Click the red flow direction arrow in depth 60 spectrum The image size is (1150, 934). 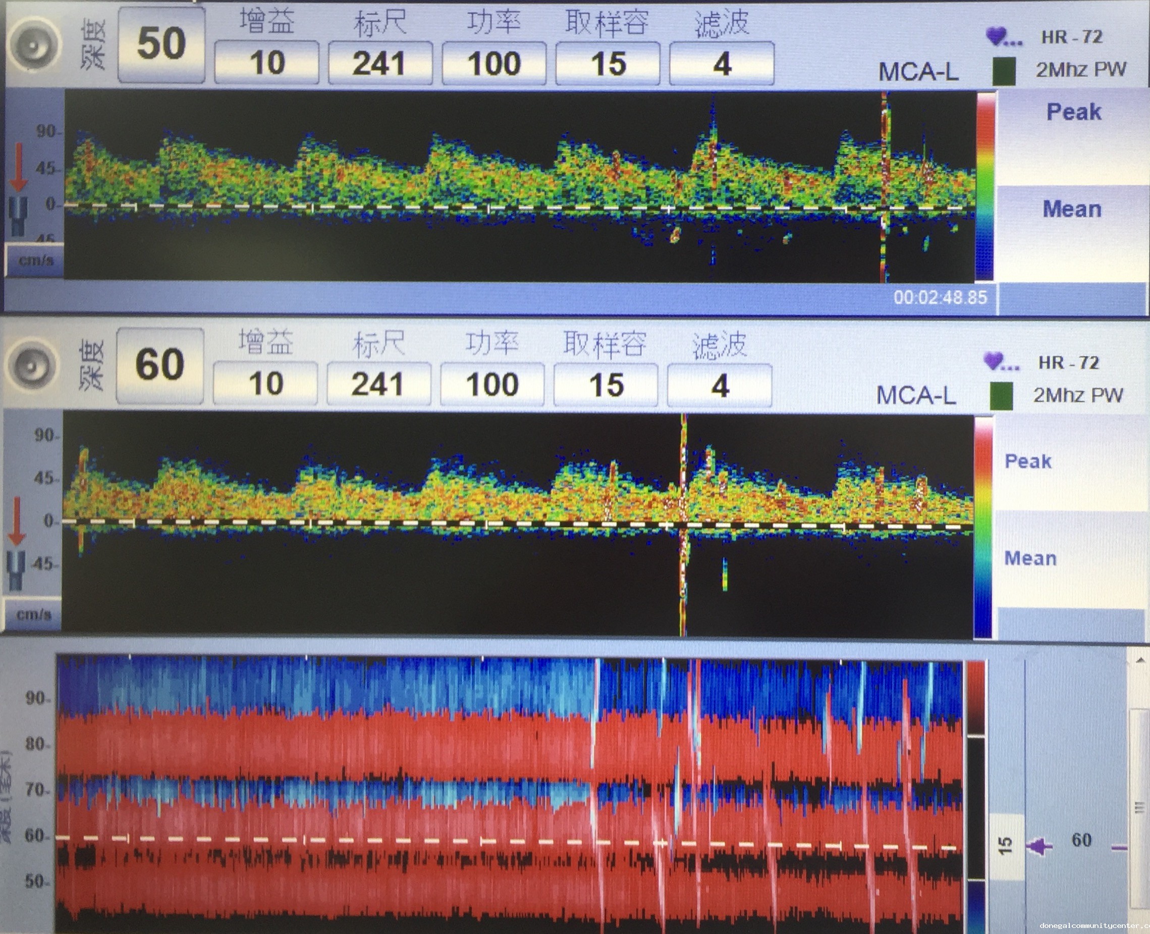[x=17, y=521]
